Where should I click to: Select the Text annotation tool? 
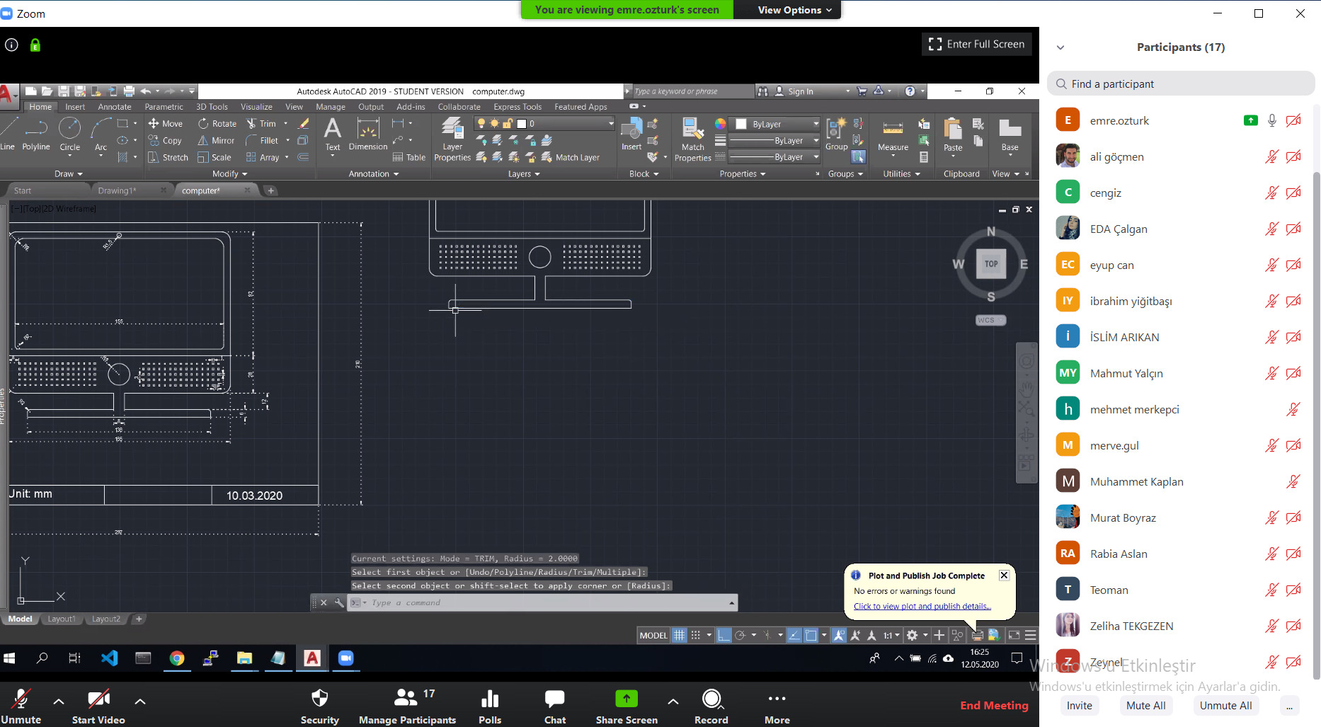(x=333, y=134)
